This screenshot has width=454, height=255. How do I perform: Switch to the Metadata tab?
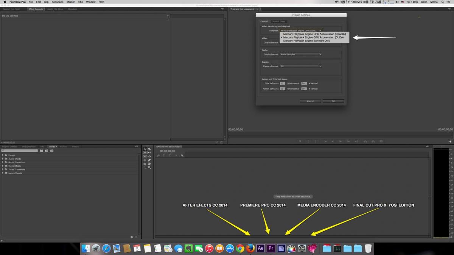[x=72, y=9]
